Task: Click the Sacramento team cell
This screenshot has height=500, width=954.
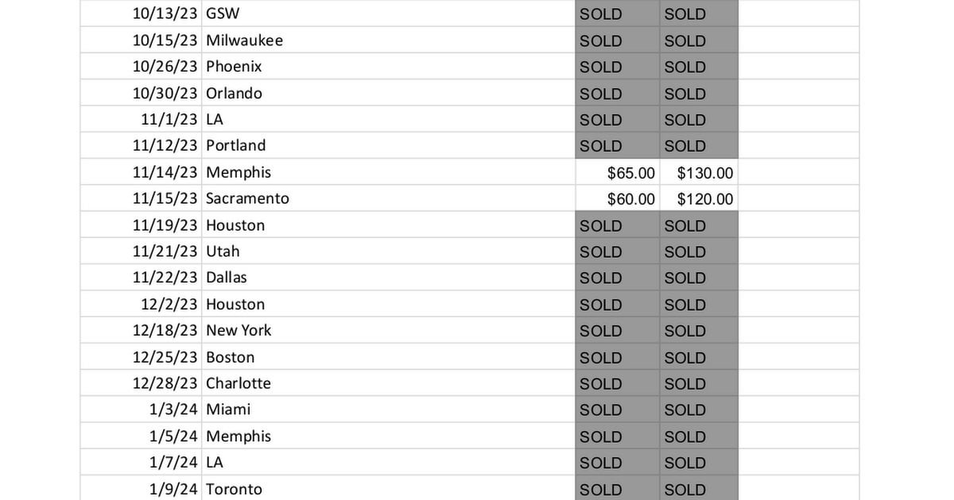Action: 247,199
